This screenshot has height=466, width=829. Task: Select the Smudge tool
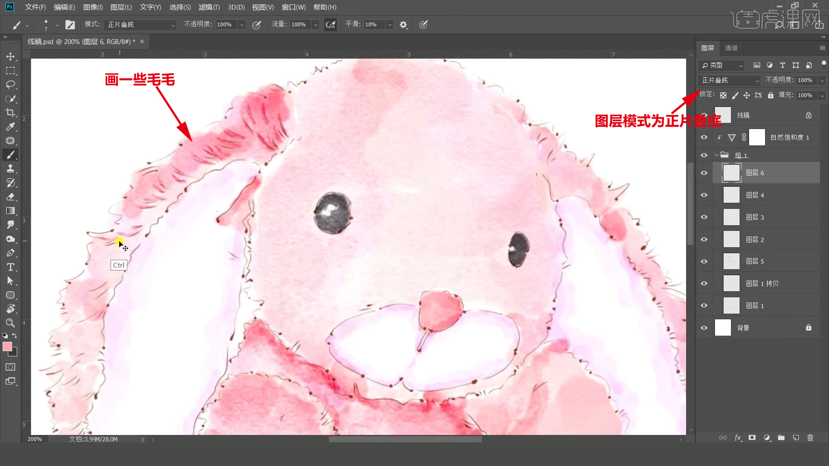click(10, 225)
